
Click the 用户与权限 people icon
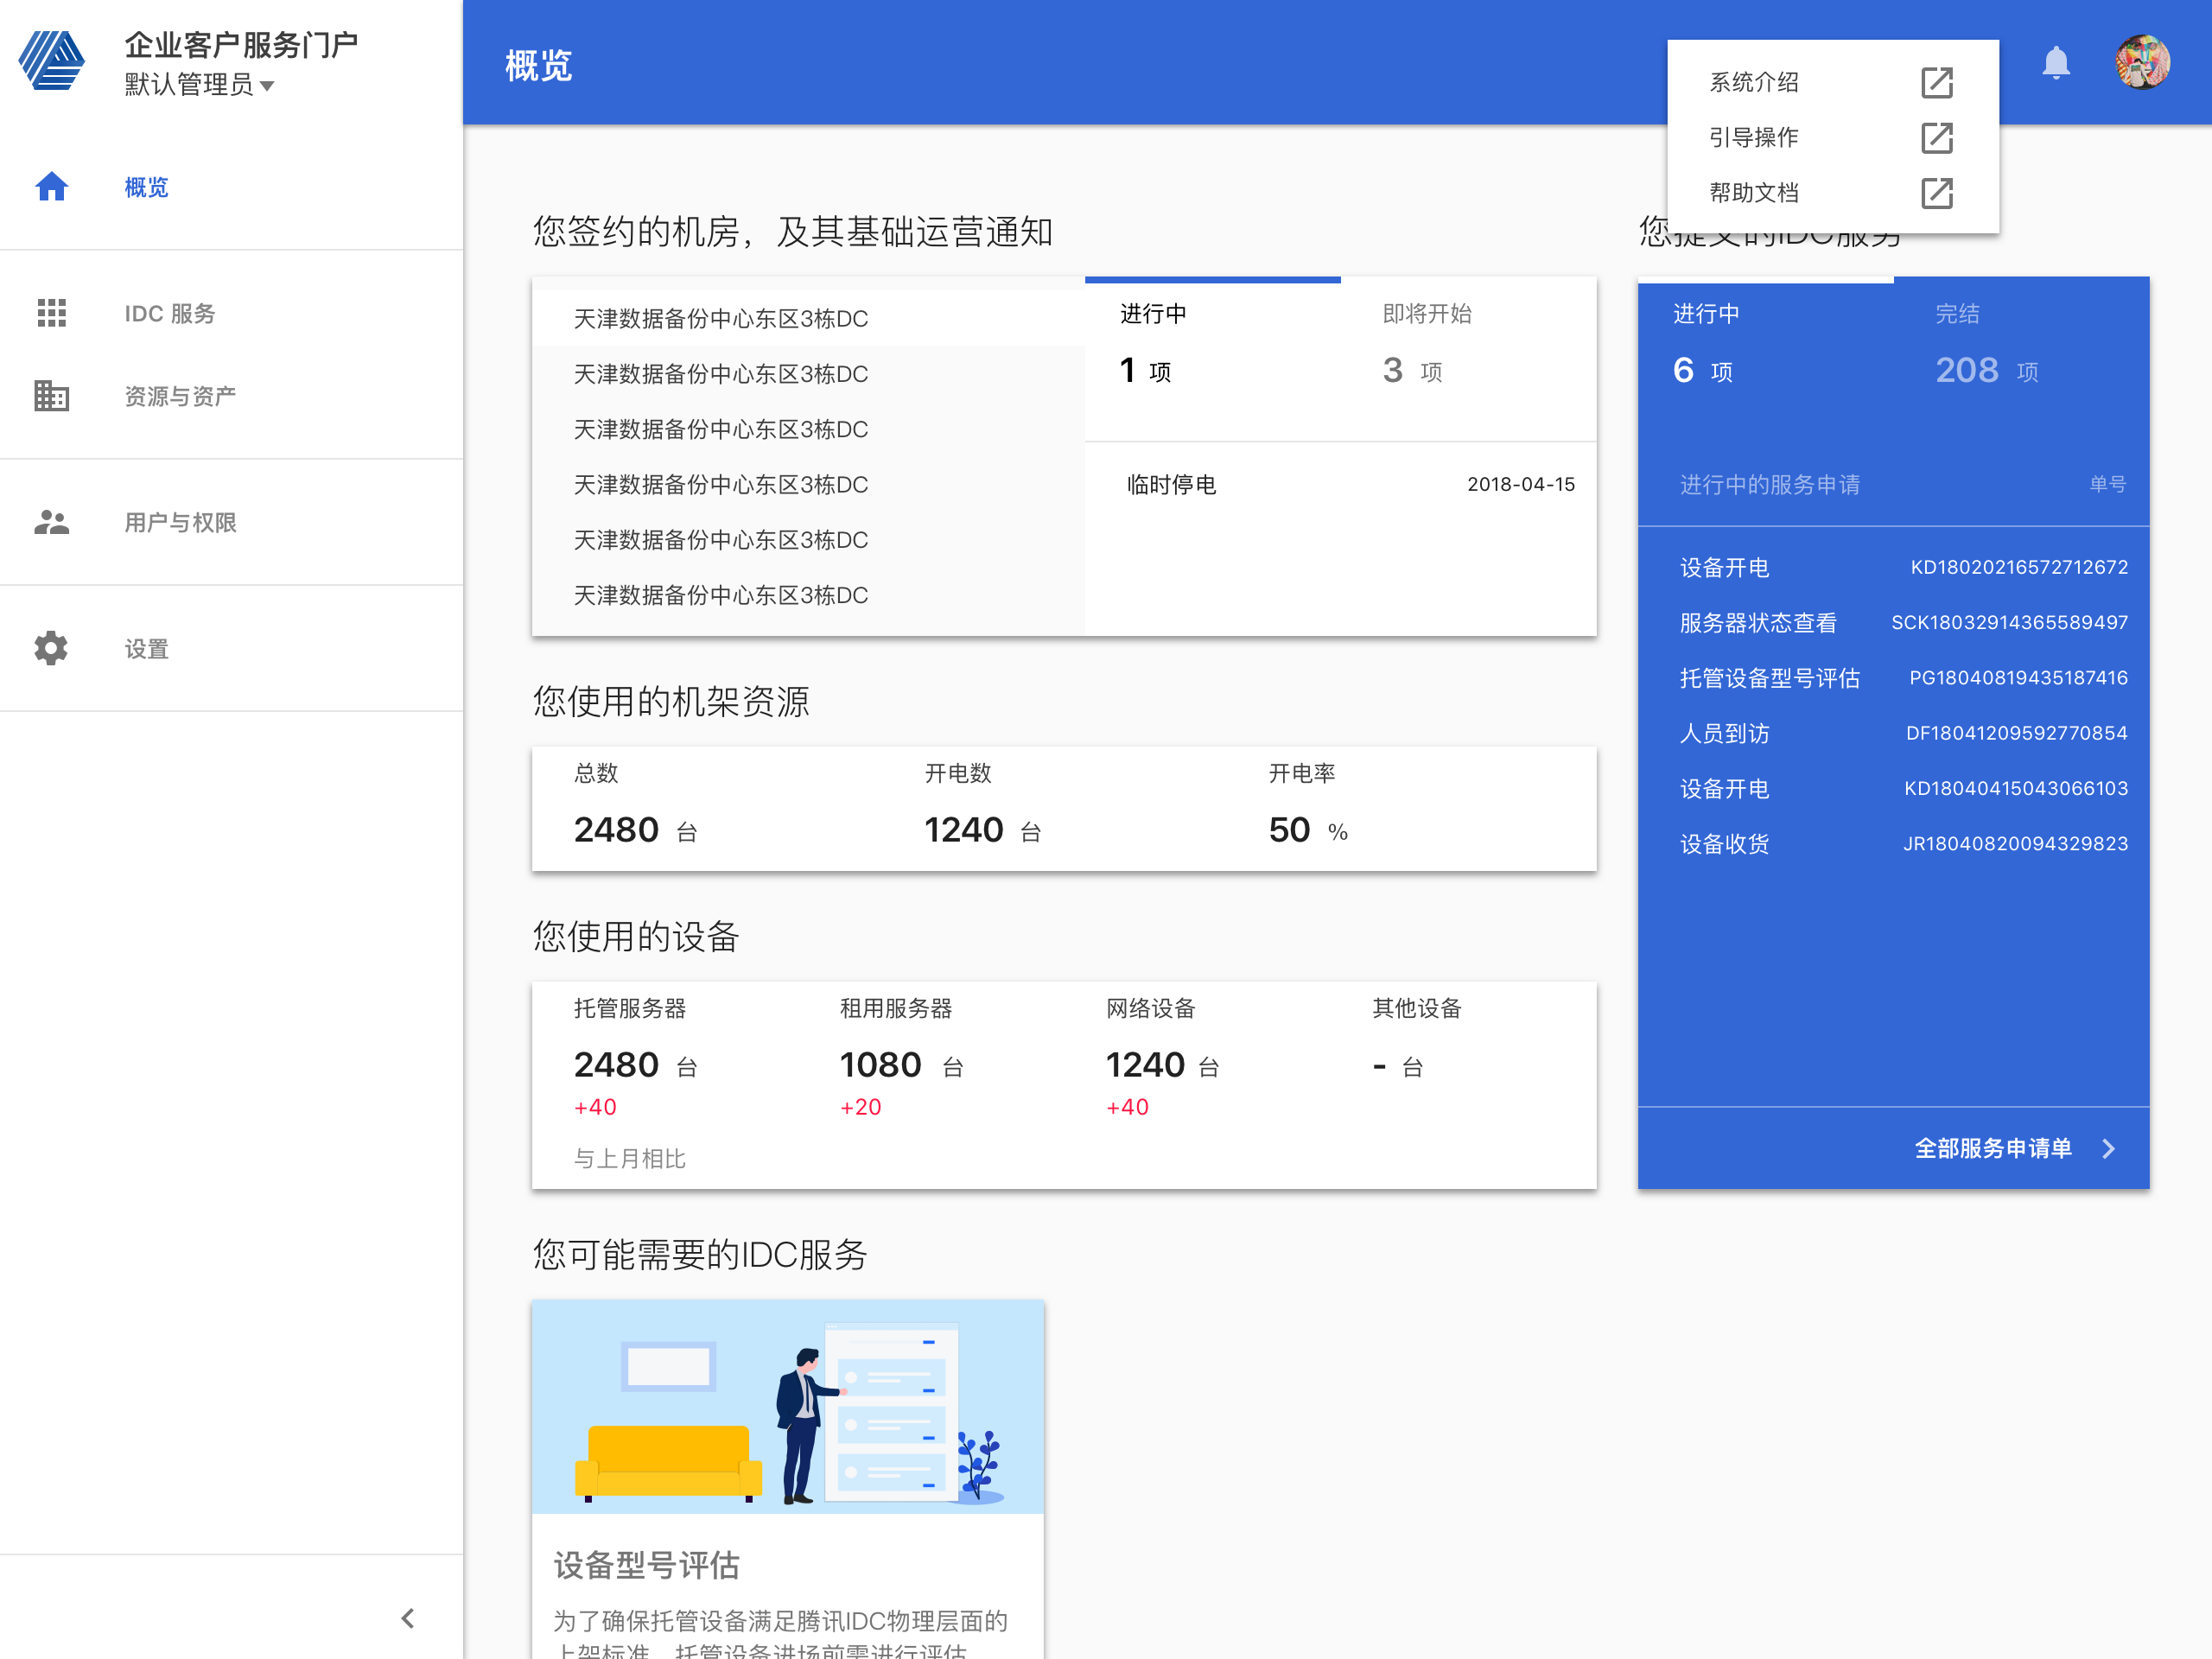(x=51, y=522)
